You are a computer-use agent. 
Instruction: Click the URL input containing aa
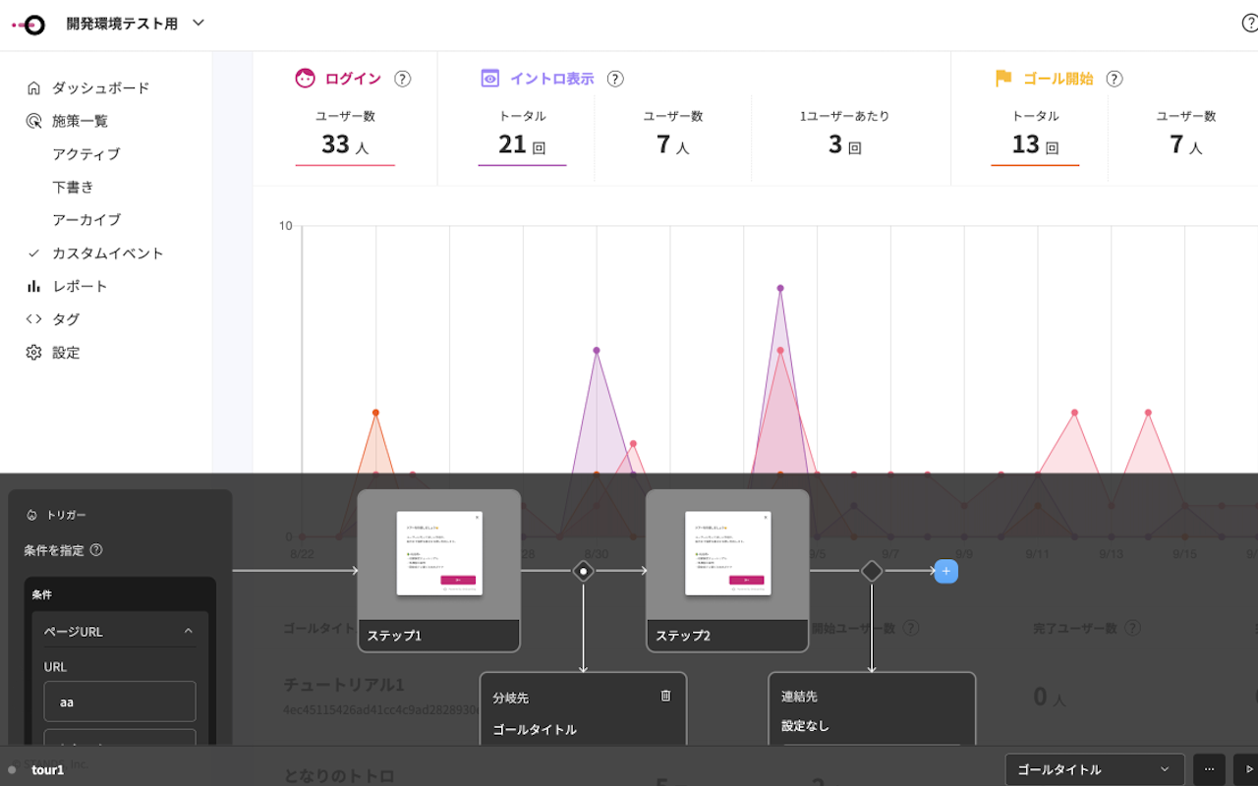[120, 702]
